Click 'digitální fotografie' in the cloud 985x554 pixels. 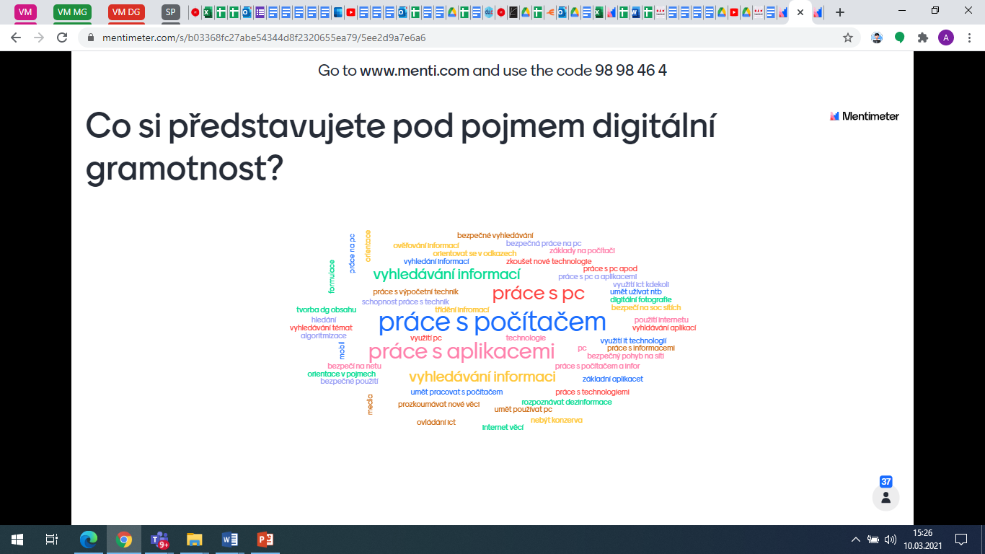click(640, 299)
